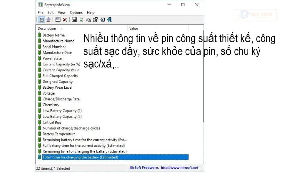Image resolution: width=292 pixels, height=174 pixels.
Task: Click the battery icon beside Manufacture Date
Action: click(40, 53)
